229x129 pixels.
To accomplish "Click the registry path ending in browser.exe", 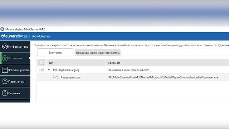I will point(163,77).
